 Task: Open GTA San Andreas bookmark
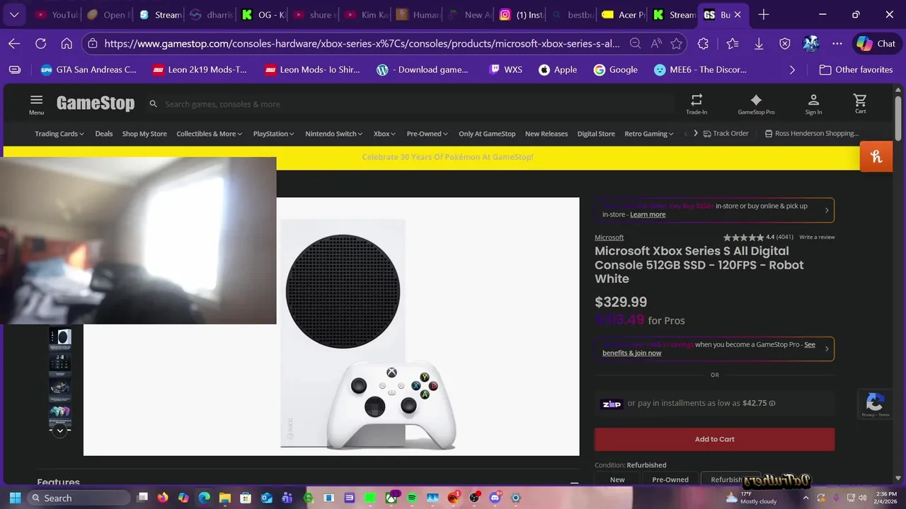(x=88, y=70)
